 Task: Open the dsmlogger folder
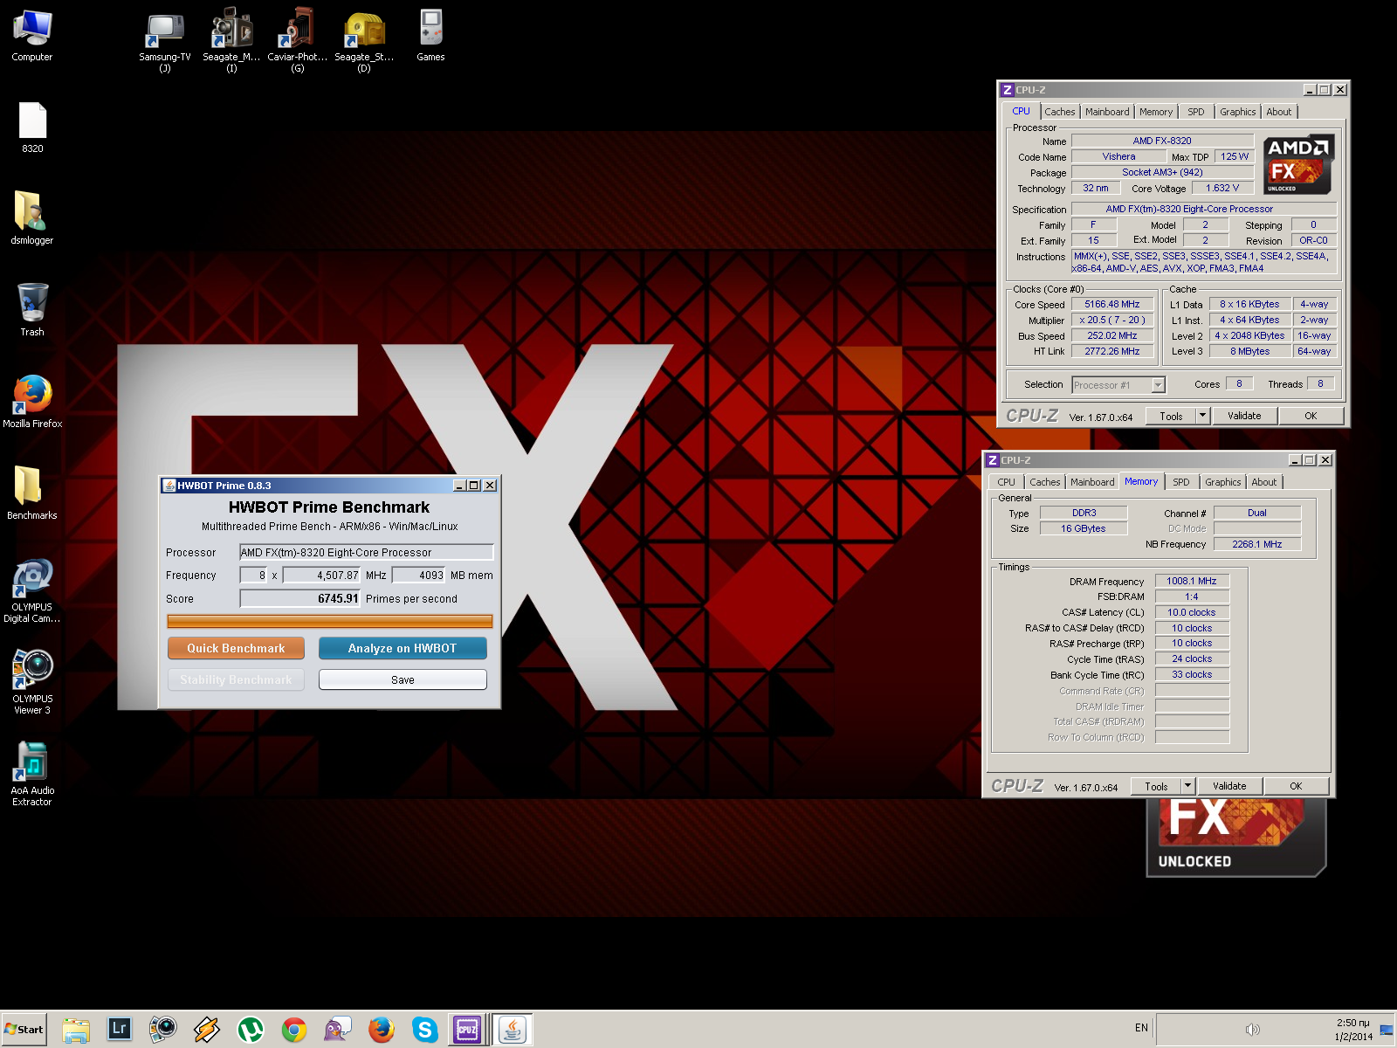coord(32,219)
